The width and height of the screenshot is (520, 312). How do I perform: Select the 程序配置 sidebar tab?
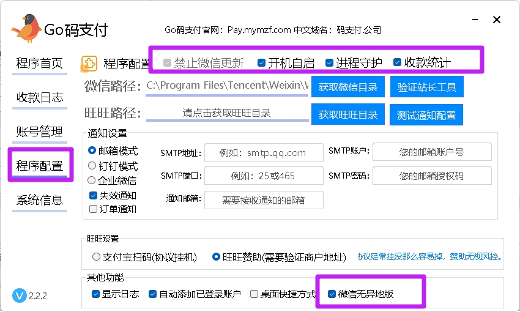click(40, 166)
